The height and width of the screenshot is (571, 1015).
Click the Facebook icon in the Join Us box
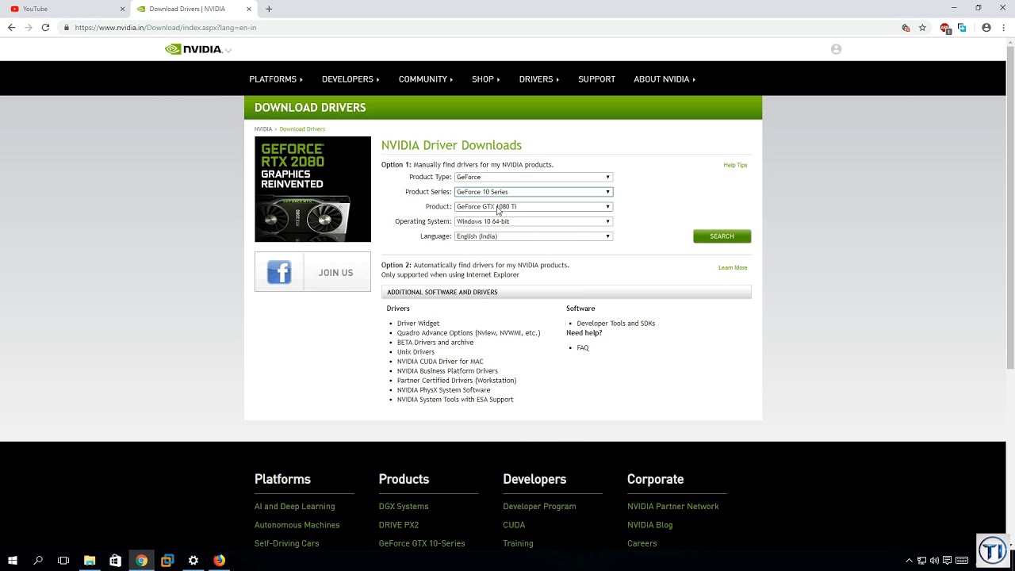[279, 272]
